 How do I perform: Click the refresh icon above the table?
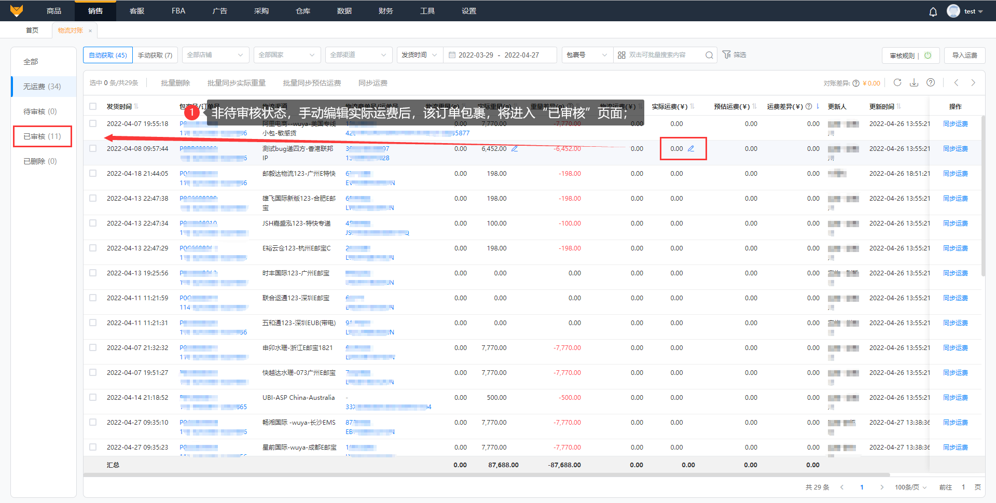(897, 82)
